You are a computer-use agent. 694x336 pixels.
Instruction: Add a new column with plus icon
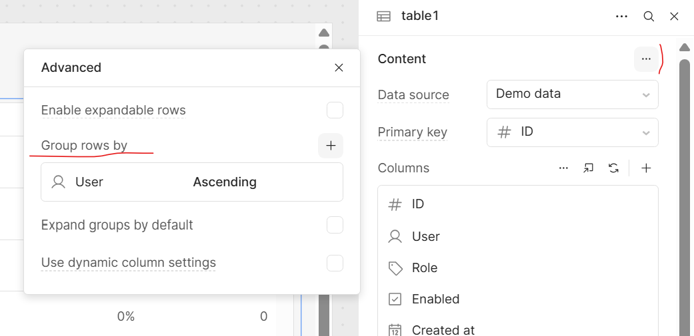pos(646,168)
